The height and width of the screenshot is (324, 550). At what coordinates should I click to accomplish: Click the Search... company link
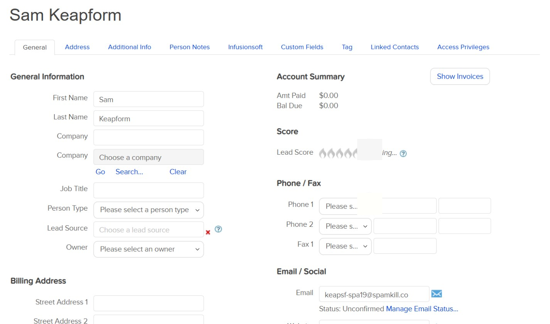pyautogui.click(x=129, y=172)
